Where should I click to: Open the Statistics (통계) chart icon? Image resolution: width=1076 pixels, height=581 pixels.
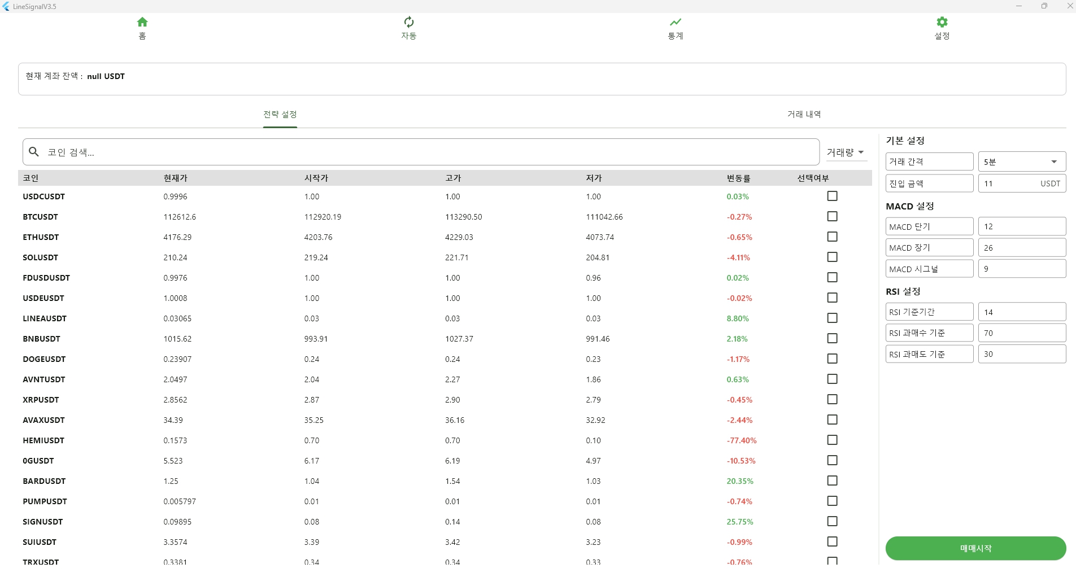pyautogui.click(x=676, y=23)
